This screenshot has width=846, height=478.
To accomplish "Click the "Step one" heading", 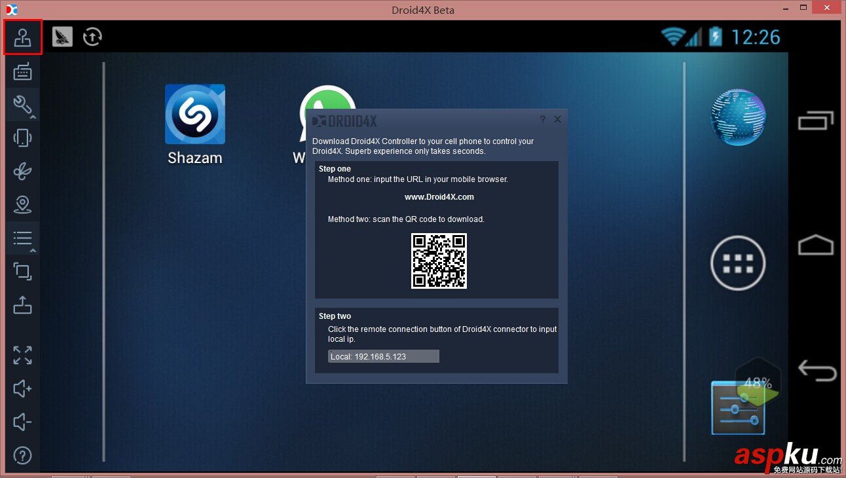I will (x=335, y=169).
